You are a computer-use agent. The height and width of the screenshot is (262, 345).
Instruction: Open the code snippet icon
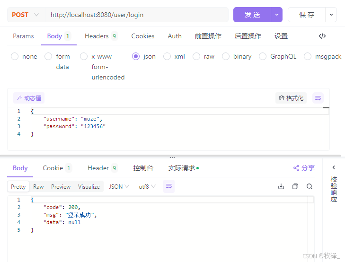pyautogui.click(x=322, y=36)
